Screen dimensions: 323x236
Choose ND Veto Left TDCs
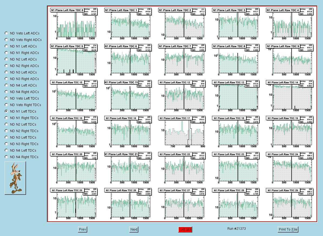coord(6,98)
